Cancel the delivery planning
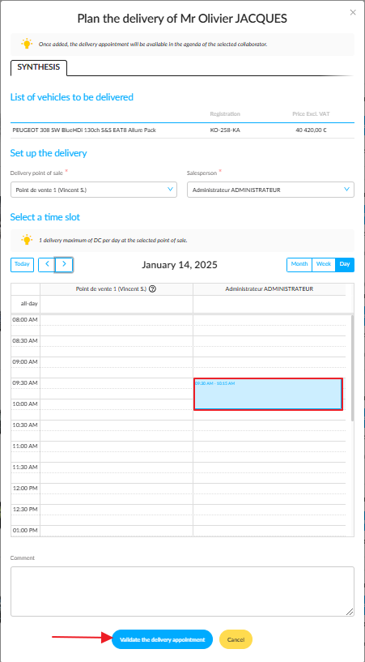 236,639
